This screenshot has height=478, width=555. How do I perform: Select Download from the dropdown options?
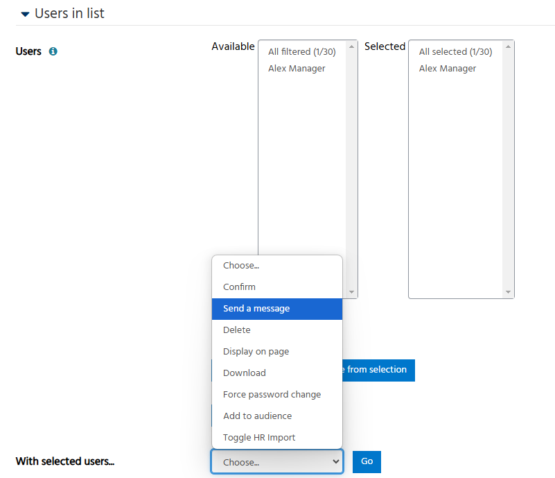point(245,373)
